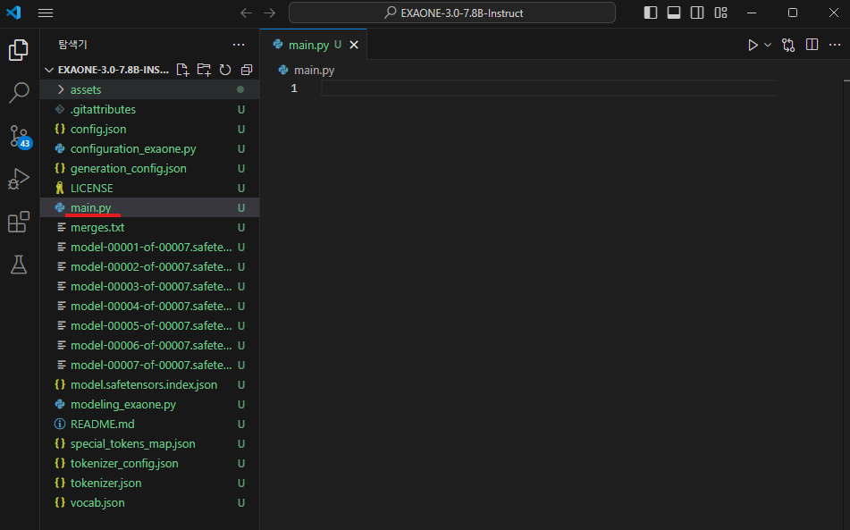Toggle primary side bar layout button
Viewport: 850px width, 530px height.
[x=651, y=13]
